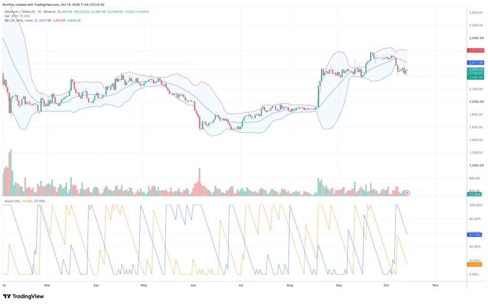Screen dimensions: 488x304
Task: Click the change value +10.63 (+0.43%)
Action: click(x=137, y=12)
